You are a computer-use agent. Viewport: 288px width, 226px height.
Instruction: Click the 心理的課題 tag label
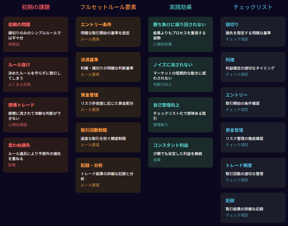(x=17, y=125)
